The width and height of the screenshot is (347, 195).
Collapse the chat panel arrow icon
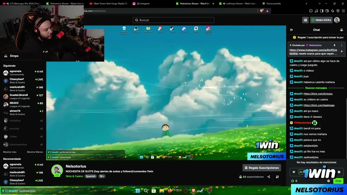pos(291,30)
